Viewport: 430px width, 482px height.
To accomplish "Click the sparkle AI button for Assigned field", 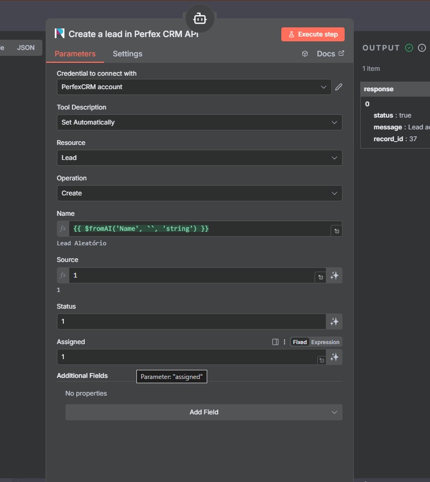I will tap(334, 357).
